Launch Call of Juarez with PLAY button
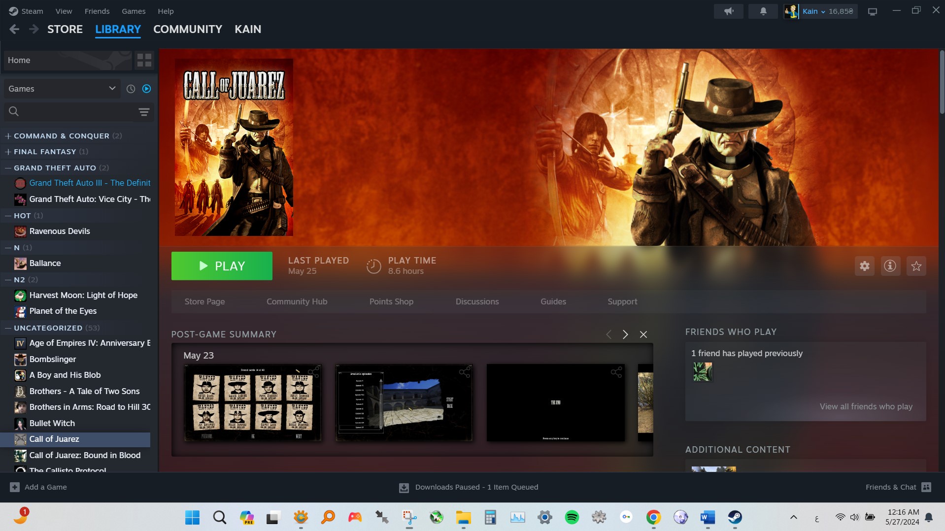The image size is (945, 531). (x=222, y=266)
